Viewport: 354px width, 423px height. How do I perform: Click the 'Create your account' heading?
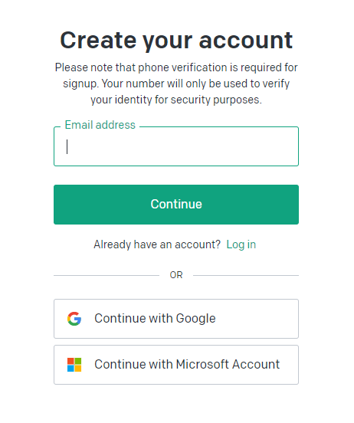coord(176,41)
